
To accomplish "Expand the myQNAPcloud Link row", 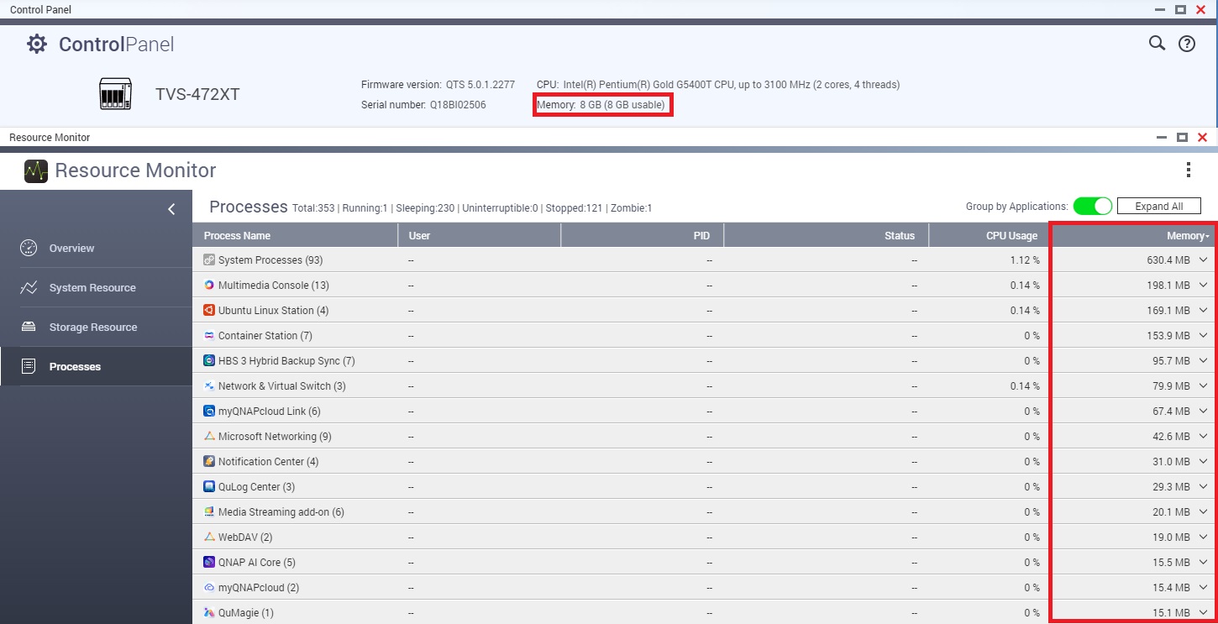I will 1203,412.
